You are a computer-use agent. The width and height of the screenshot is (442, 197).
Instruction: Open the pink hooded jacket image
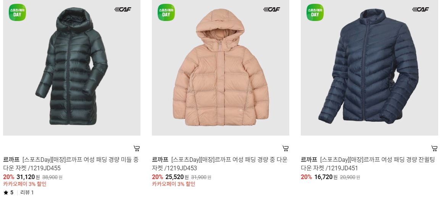[x=221, y=68]
